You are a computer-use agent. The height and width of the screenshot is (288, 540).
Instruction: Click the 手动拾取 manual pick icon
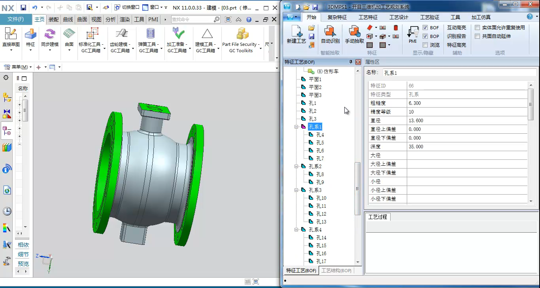click(354, 34)
